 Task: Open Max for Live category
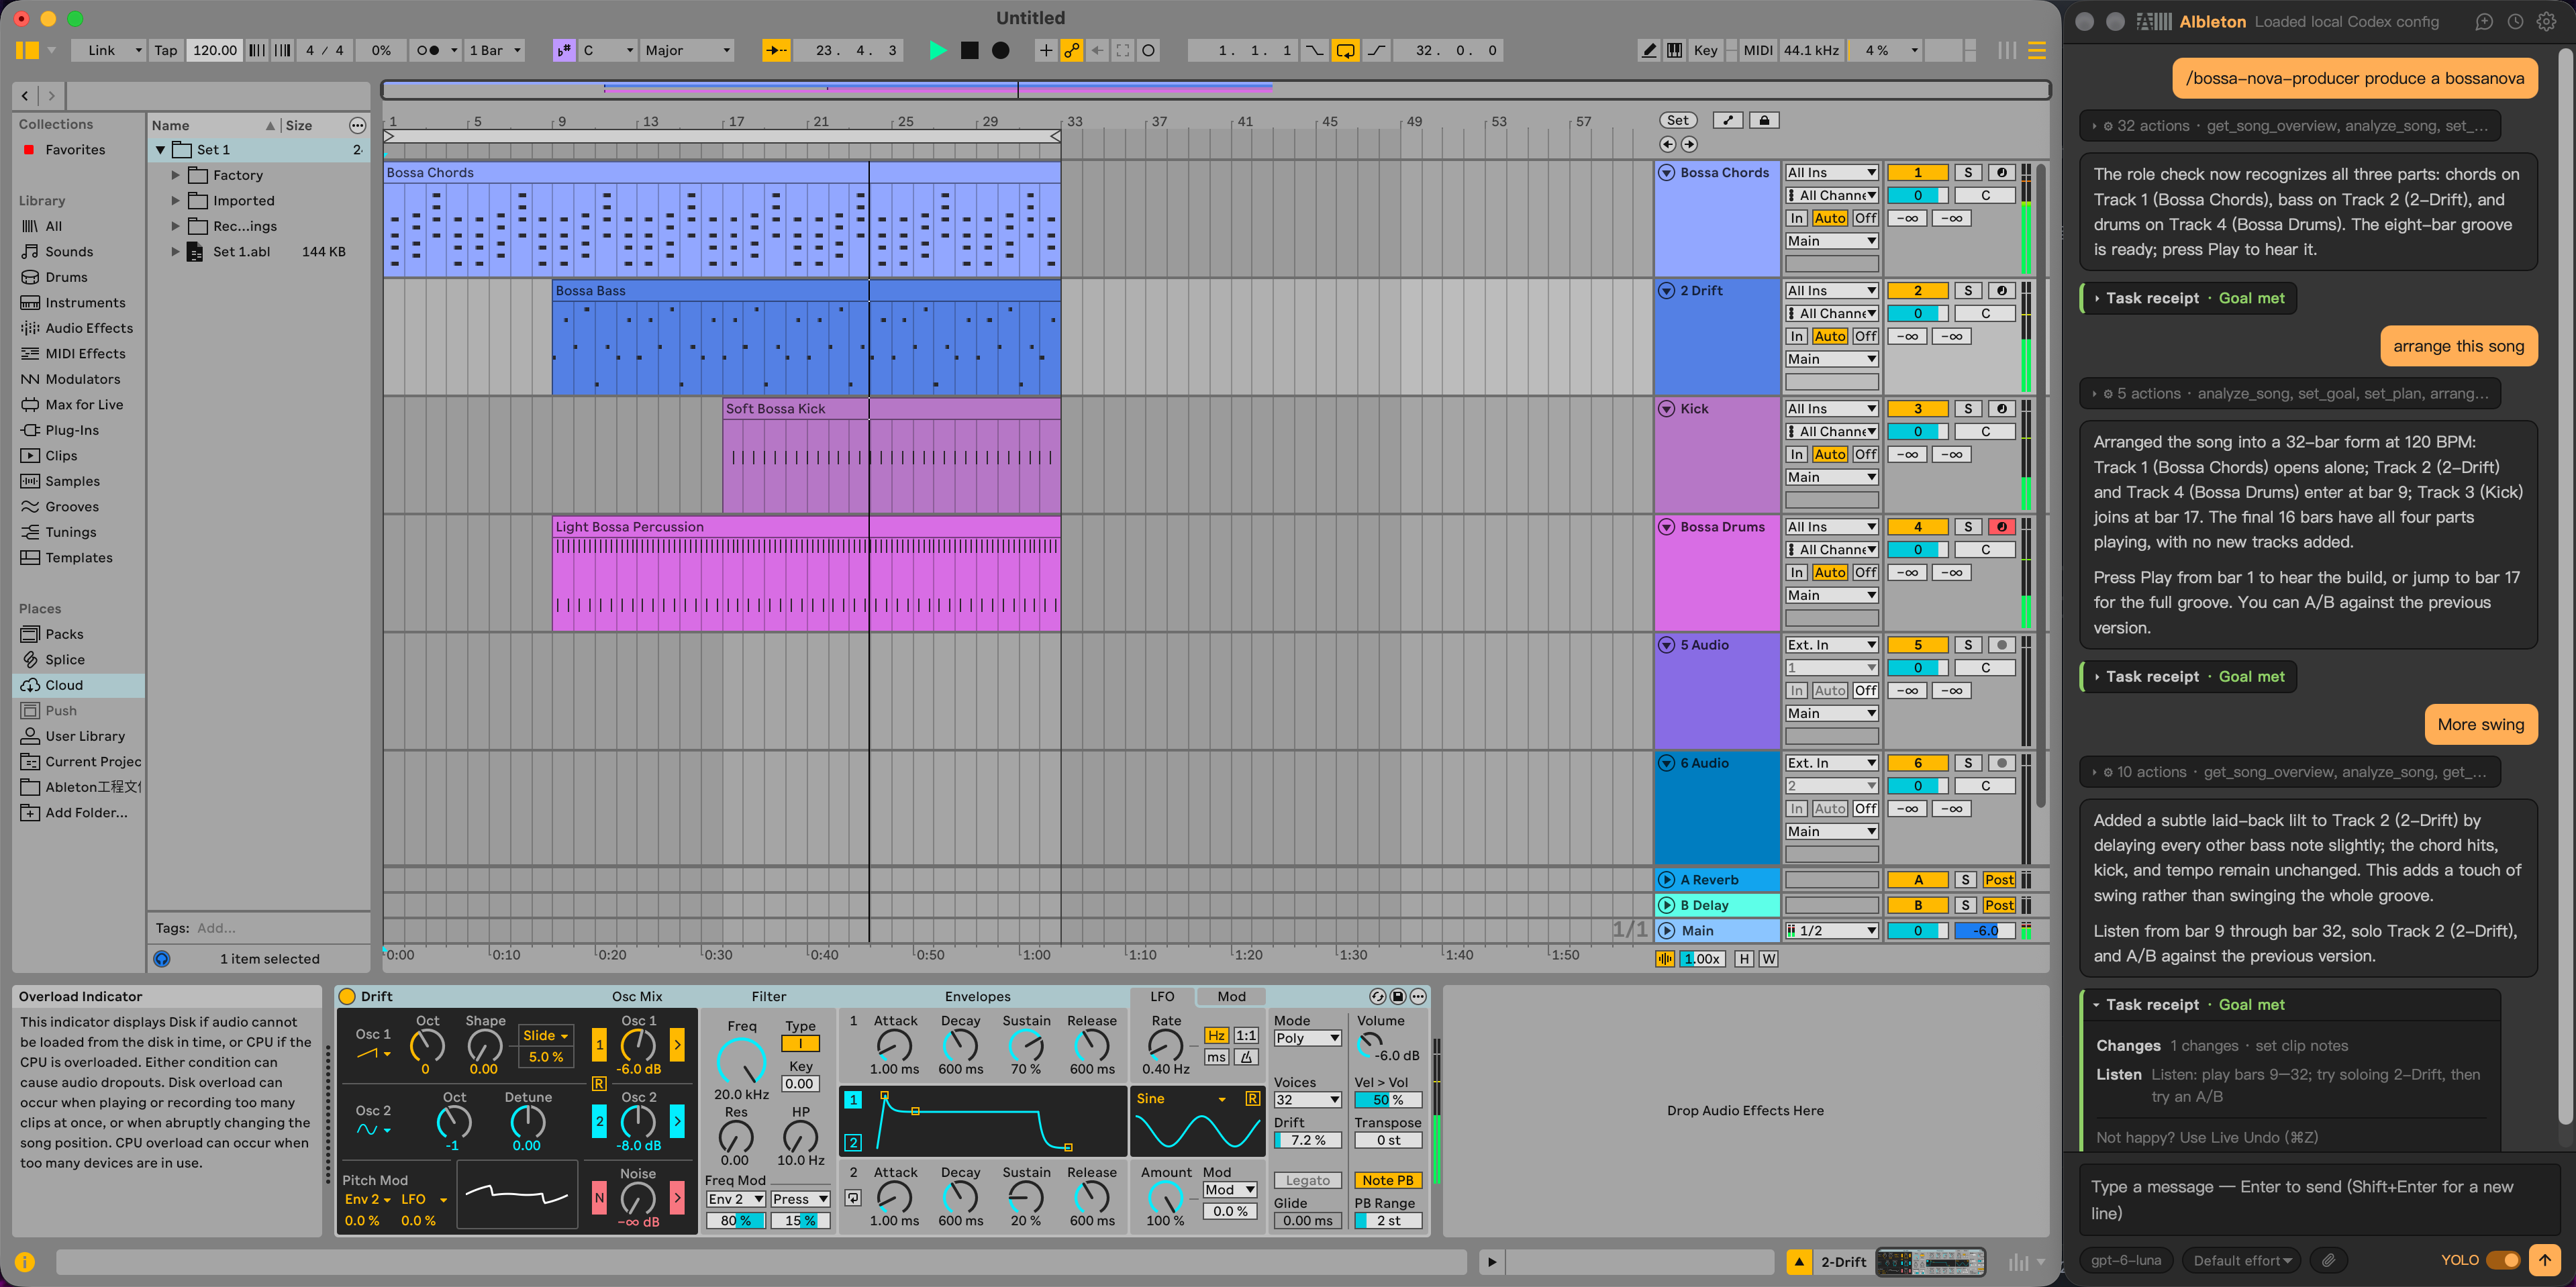[x=84, y=404]
